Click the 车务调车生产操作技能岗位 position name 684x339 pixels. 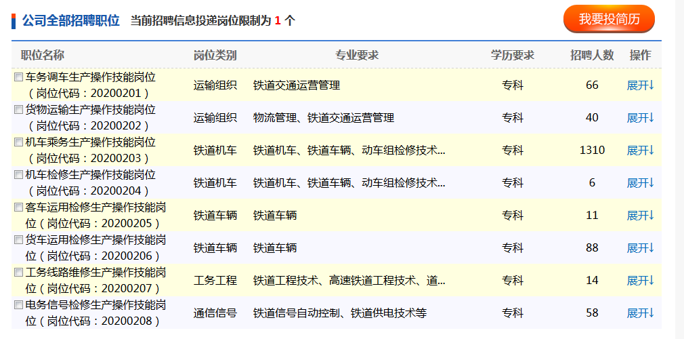91,77
